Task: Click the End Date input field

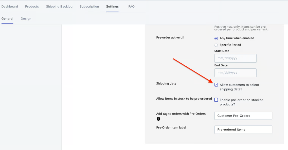Action: click(x=235, y=73)
